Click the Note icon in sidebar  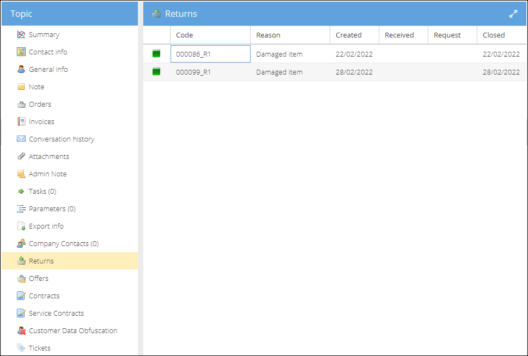coord(21,87)
